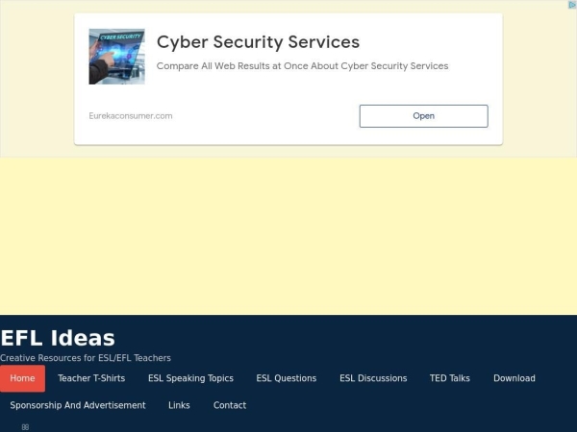Select the Home menu item
Viewport: 577px width, 432px height.
[x=22, y=378]
